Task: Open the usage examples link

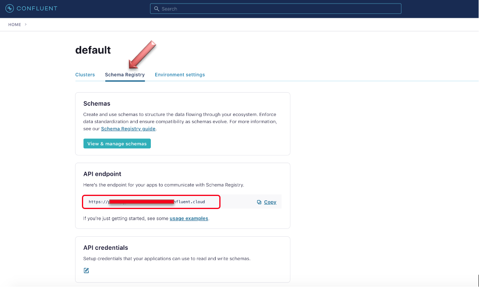Action: pos(189,218)
